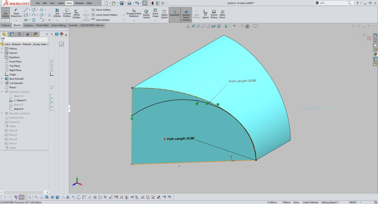Click the Fit Spline tool
Viewport: 378px width, 204px height.
(x=206, y=14)
